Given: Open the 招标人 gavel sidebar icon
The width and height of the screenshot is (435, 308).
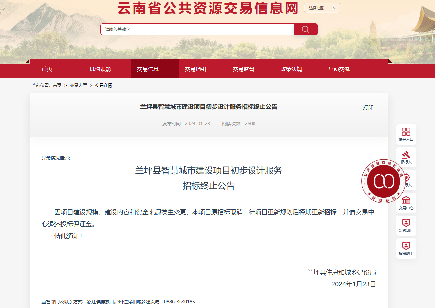Looking at the screenshot, I should [x=406, y=157].
